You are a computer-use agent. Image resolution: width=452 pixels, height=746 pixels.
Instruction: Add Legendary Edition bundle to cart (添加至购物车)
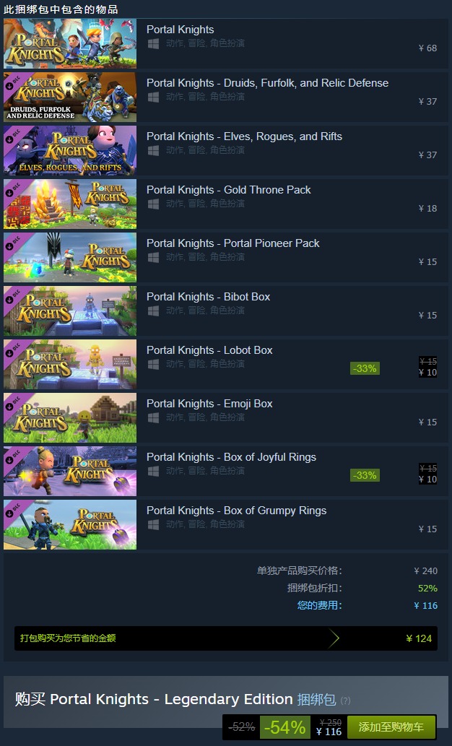(x=391, y=727)
